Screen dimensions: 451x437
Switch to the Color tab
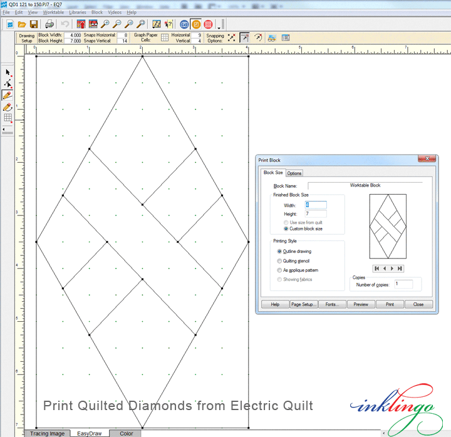click(127, 433)
